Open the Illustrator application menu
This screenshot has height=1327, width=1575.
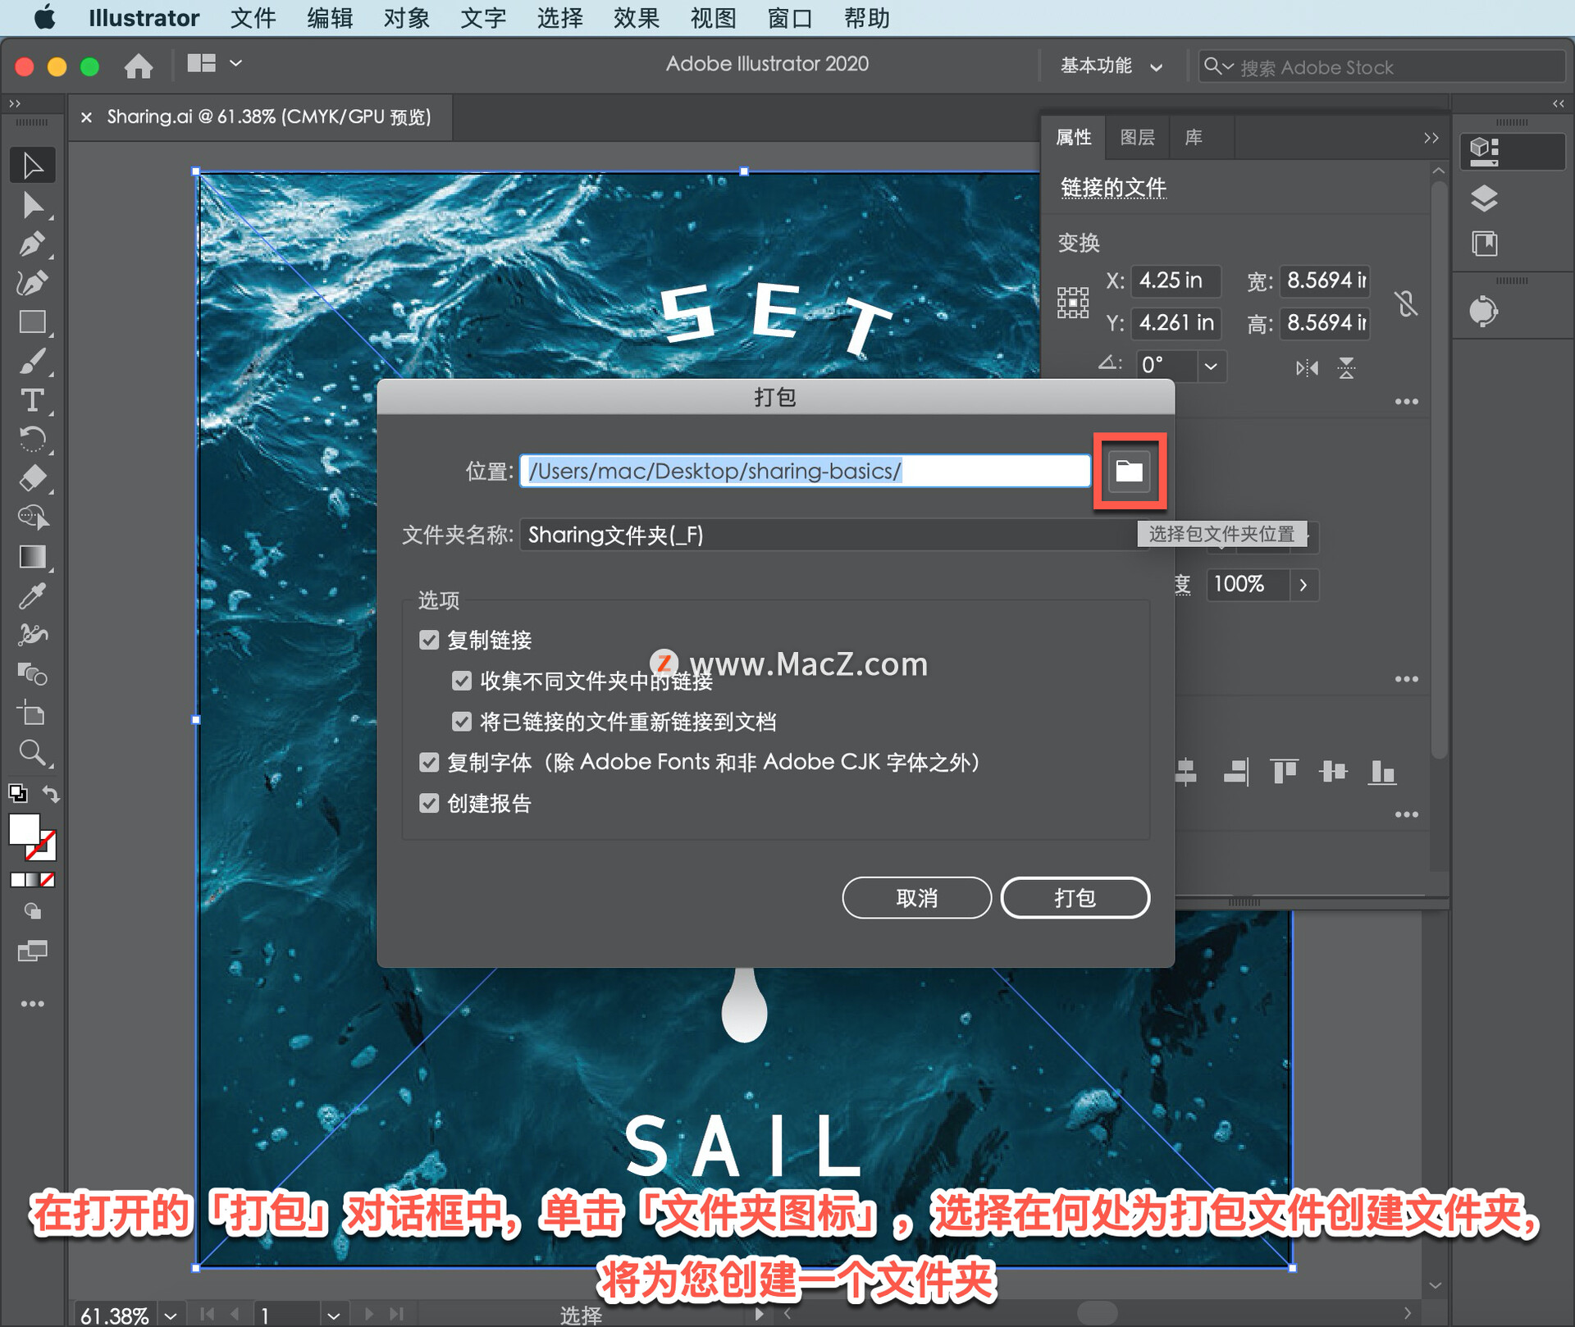(x=144, y=18)
